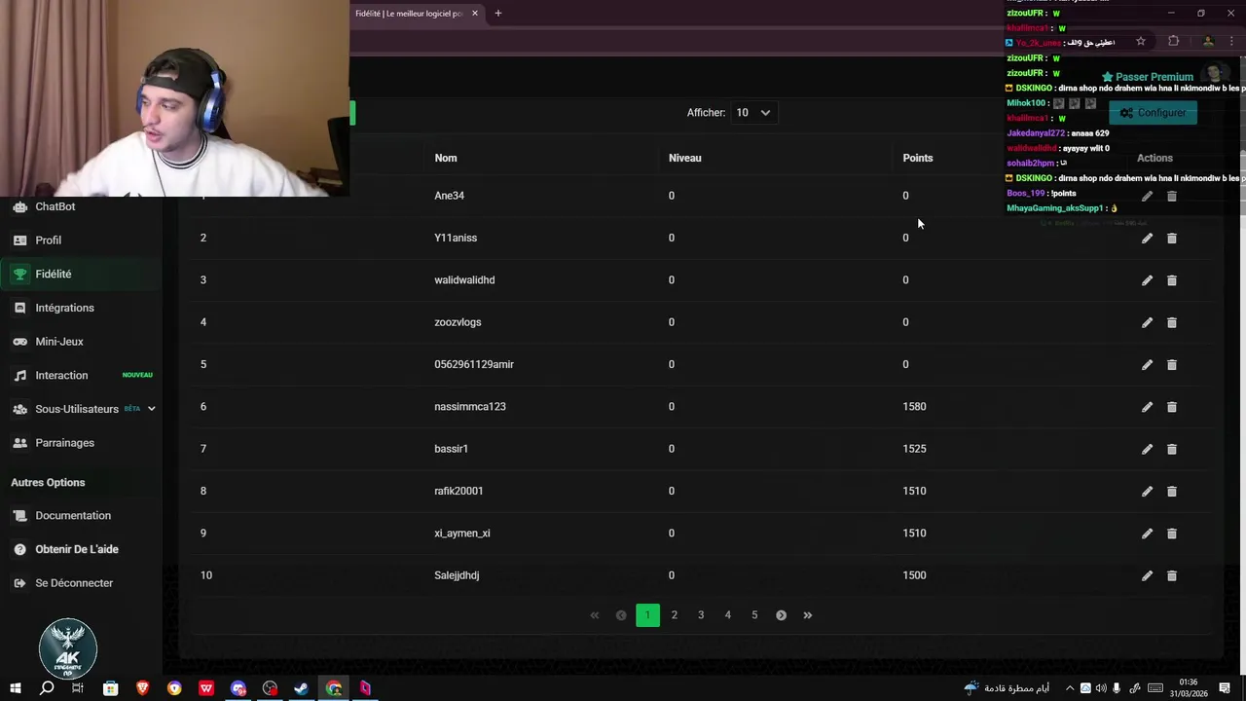
Task: Go to pagination page 5
Action: [754, 615]
